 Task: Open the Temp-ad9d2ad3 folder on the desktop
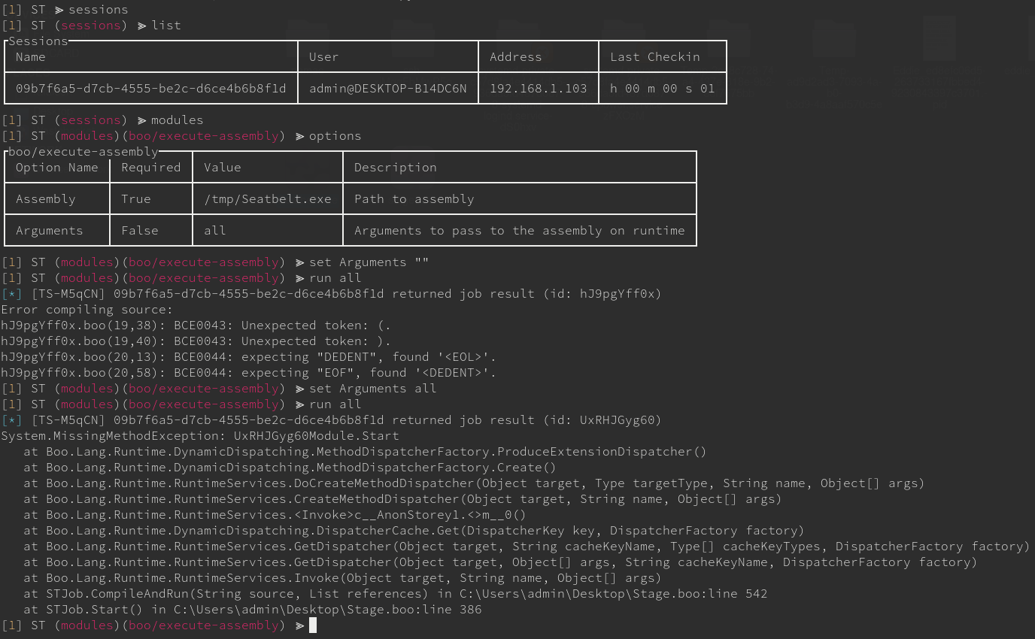(835, 38)
